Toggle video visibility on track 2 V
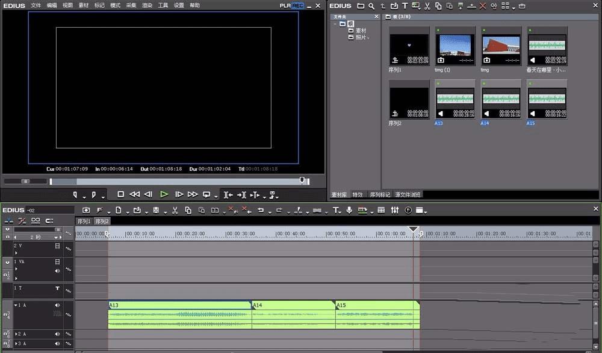The width and height of the screenshot is (602, 353). tap(58, 246)
